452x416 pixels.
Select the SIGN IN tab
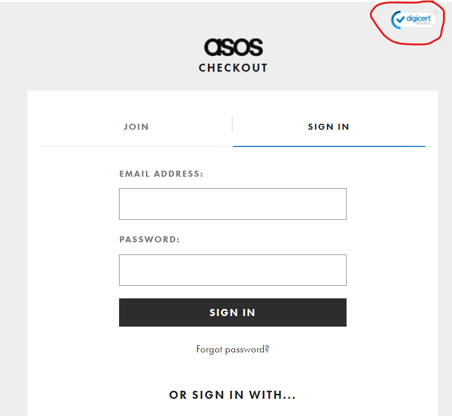coord(328,127)
